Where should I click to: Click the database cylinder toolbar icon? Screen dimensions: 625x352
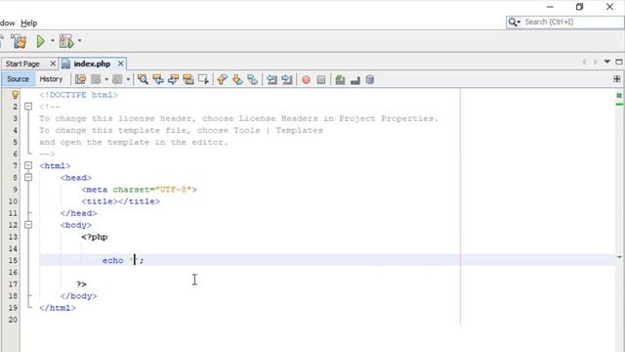370,80
